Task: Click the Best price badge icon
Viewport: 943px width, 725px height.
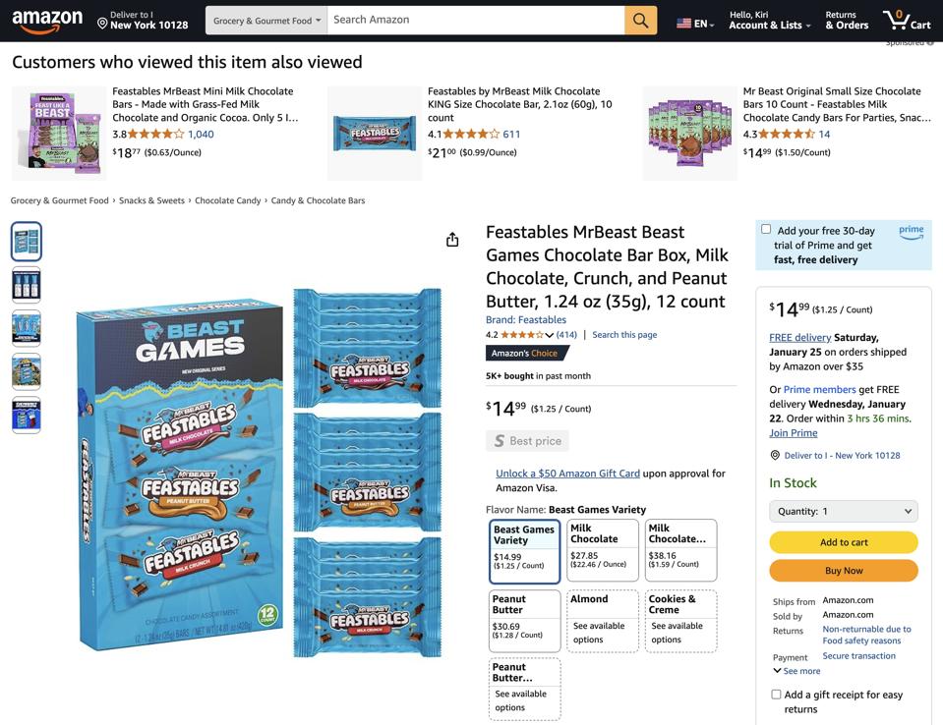Action: (x=499, y=440)
